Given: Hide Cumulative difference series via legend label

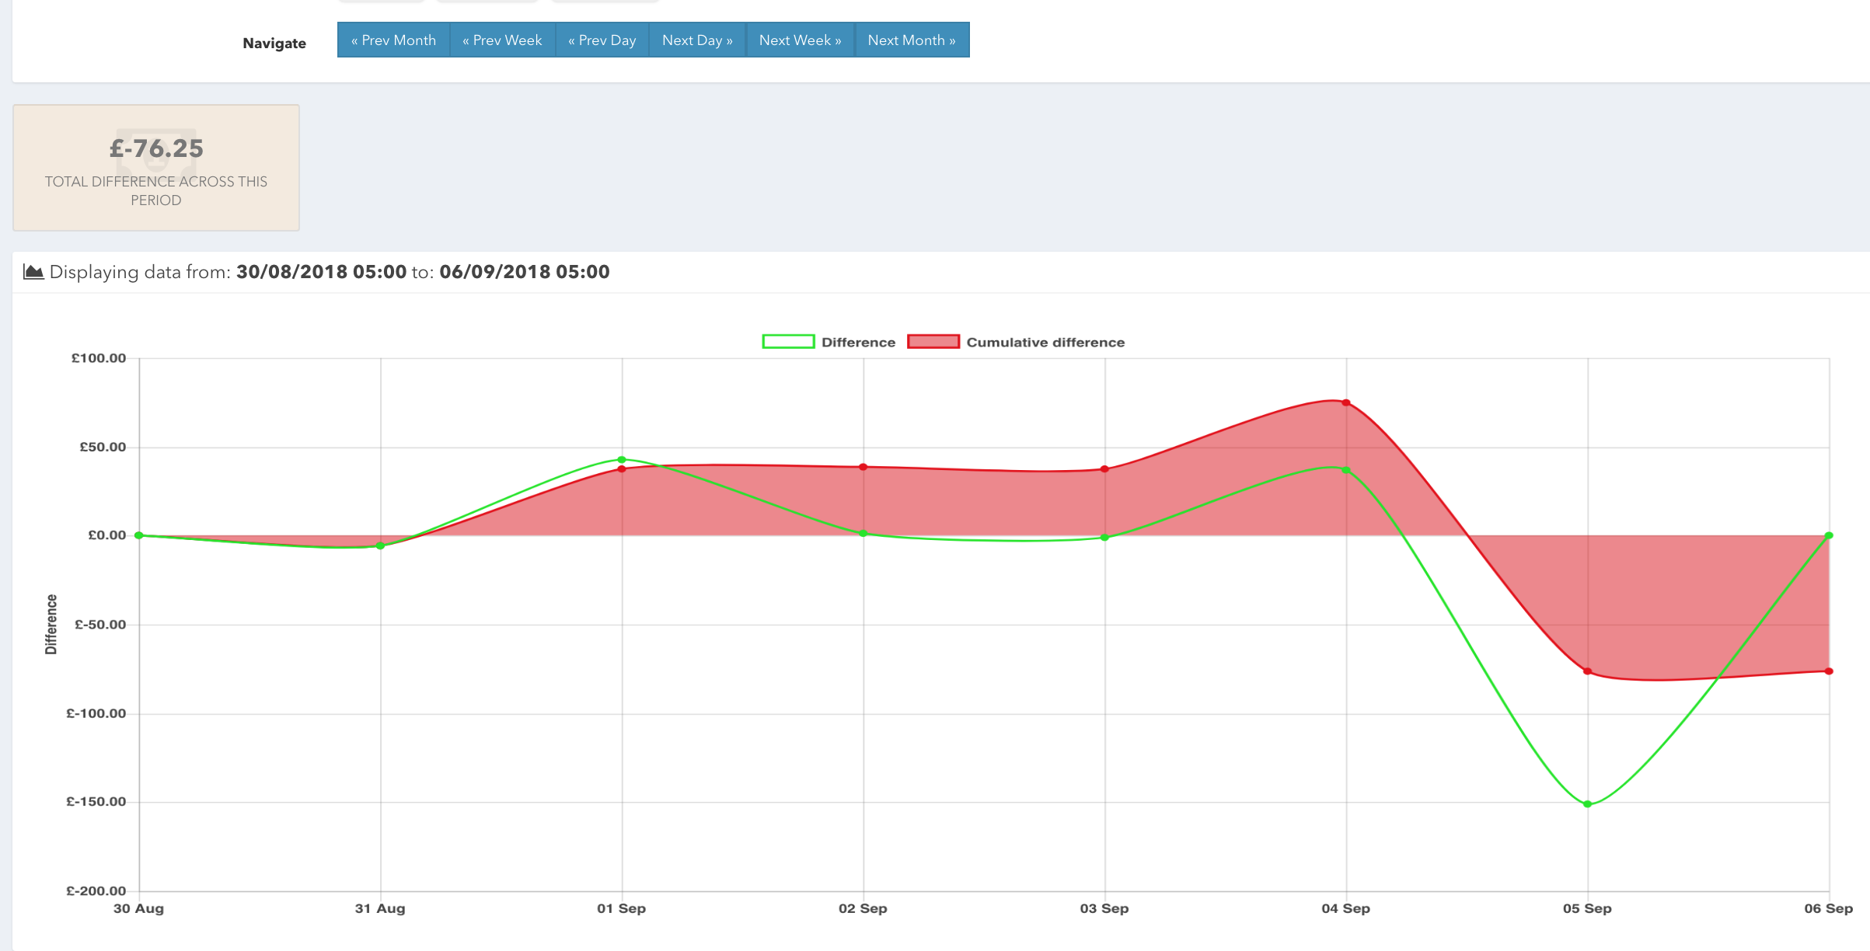Looking at the screenshot, I should [1045, 343].
